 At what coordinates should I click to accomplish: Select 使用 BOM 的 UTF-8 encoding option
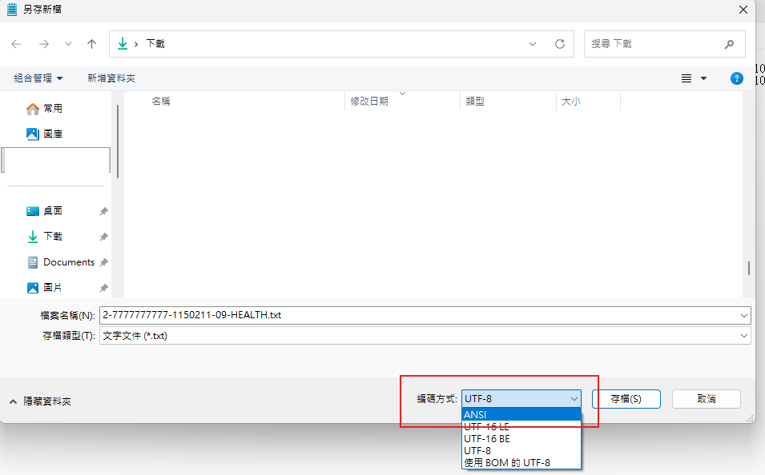point(521,462)
